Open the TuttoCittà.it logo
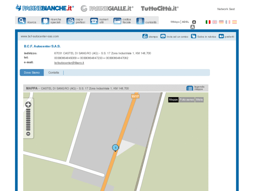254x191 pixels. 160,8
